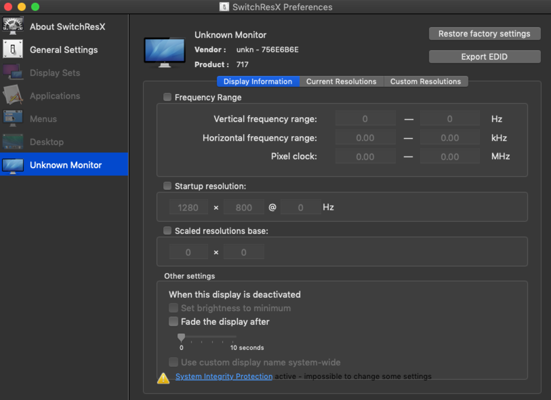The height and width of the screenshot is (400, 551).
Task: Click the yellow warning triangle icon
Action: click(163, 378)
